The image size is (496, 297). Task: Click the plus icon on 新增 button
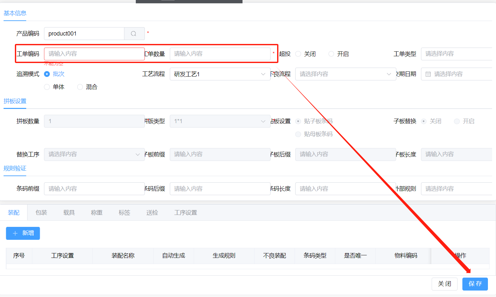[15, 233]
